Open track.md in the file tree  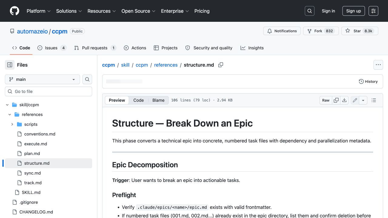pyautogui.click(x=33, y=183)
